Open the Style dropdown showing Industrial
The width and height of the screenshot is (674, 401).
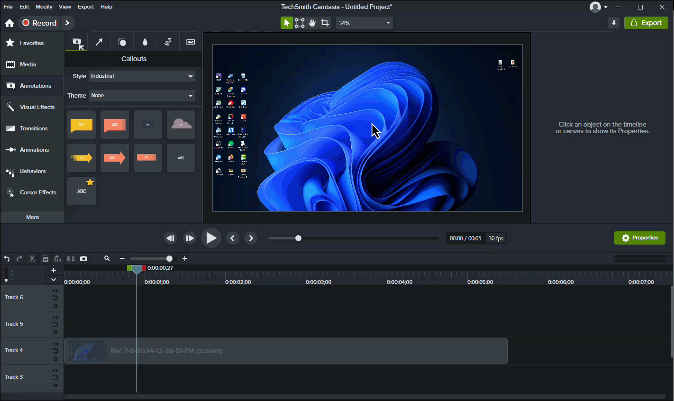pyautogui.click(x=142, y=76)
